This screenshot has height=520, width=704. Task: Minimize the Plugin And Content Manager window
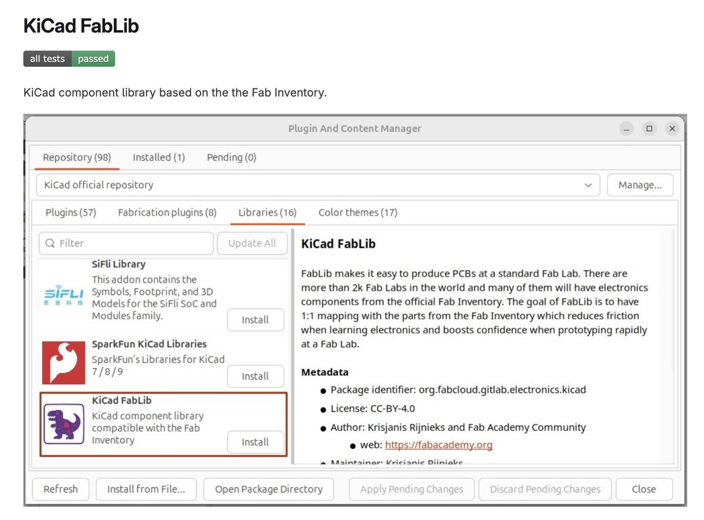pyautogui.click(x=626, y=129)
